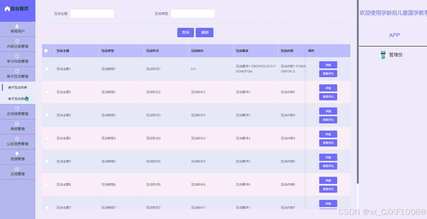Open 详情 for 互动主题7 row

328,204
